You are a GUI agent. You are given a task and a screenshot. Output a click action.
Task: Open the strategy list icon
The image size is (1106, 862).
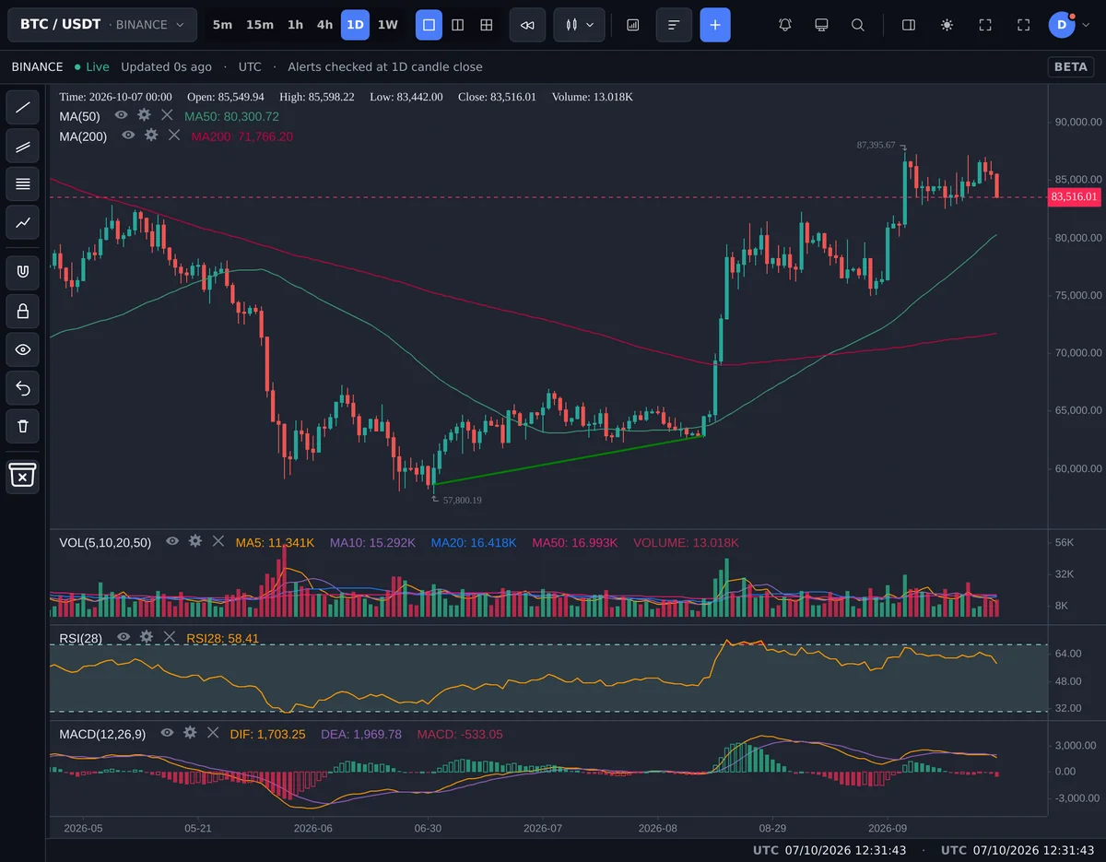(674, 25)
